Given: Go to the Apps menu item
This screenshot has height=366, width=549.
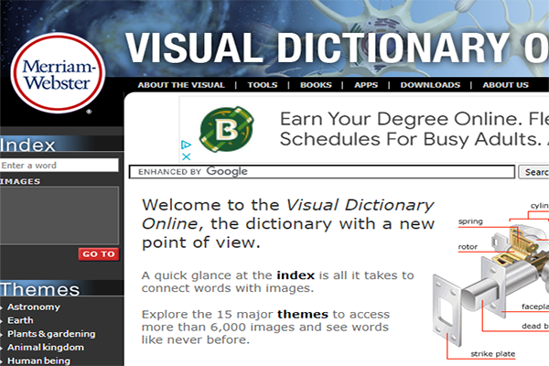Looking at the screenshot, I should tap(366, 85).
